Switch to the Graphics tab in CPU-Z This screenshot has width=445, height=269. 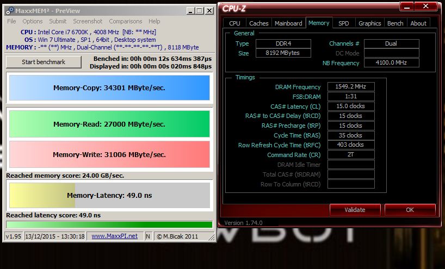click(369, 23)
